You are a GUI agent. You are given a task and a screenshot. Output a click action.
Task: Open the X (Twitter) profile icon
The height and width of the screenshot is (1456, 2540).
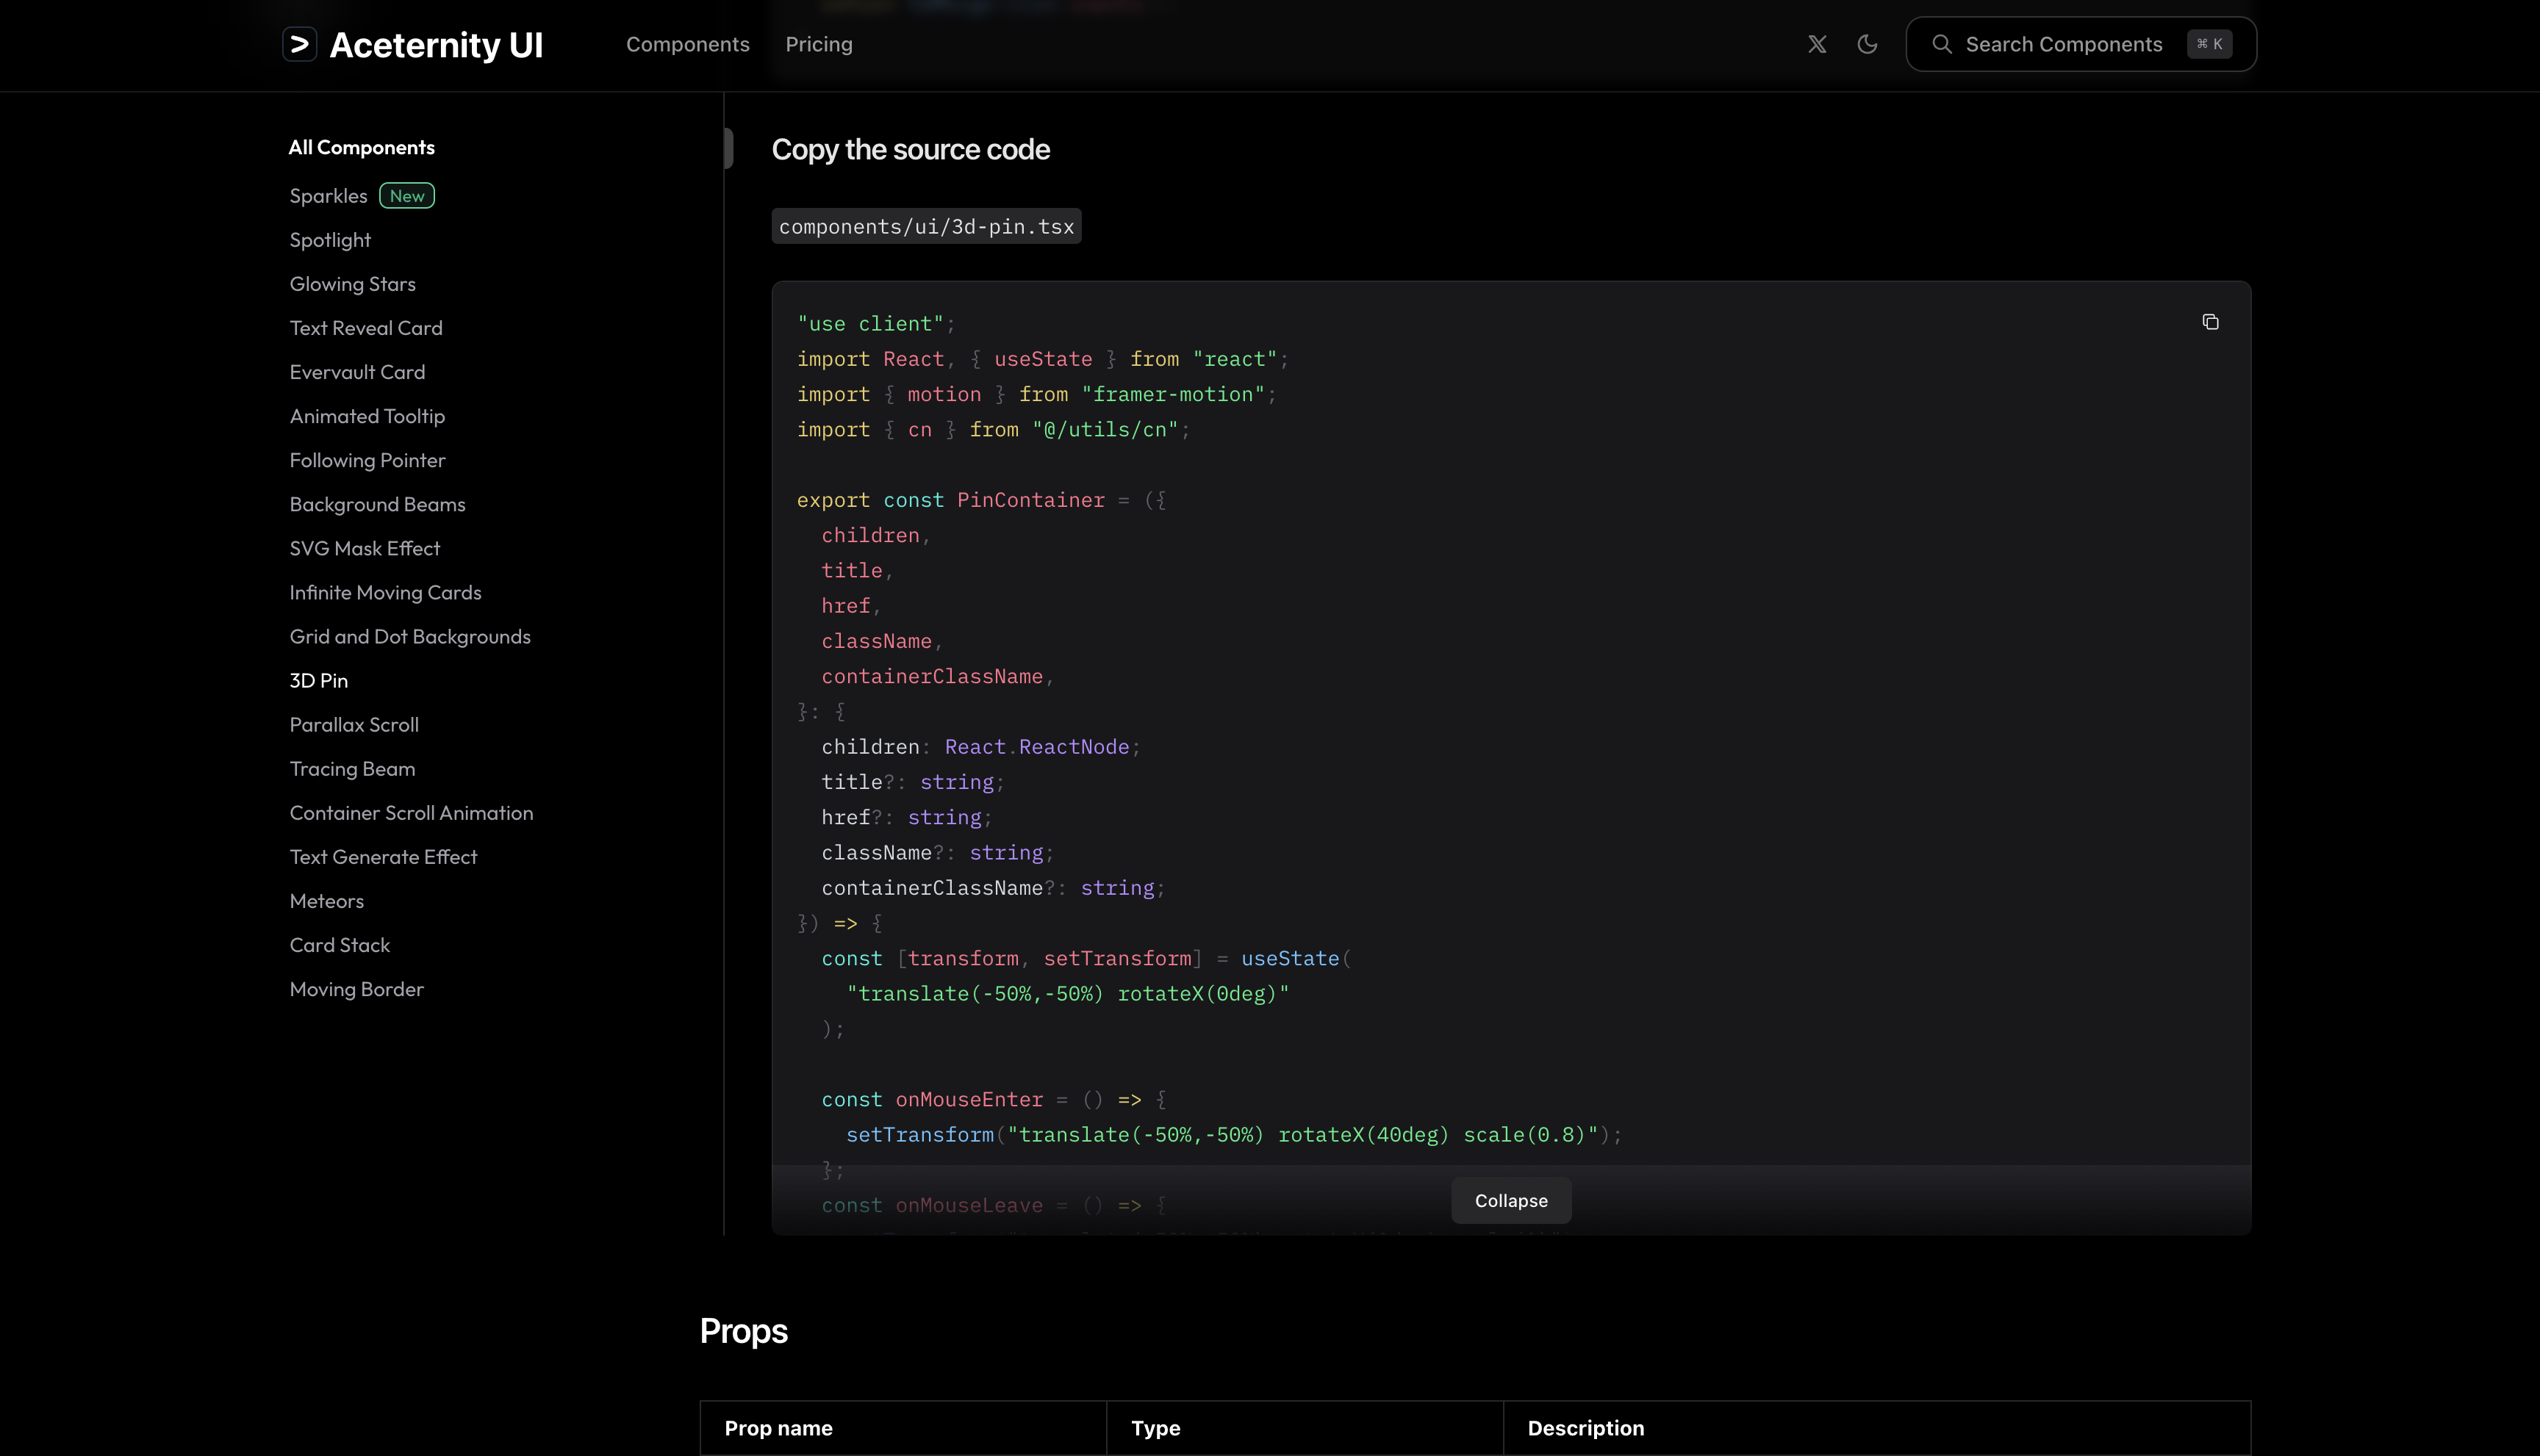coord(1817,44)
